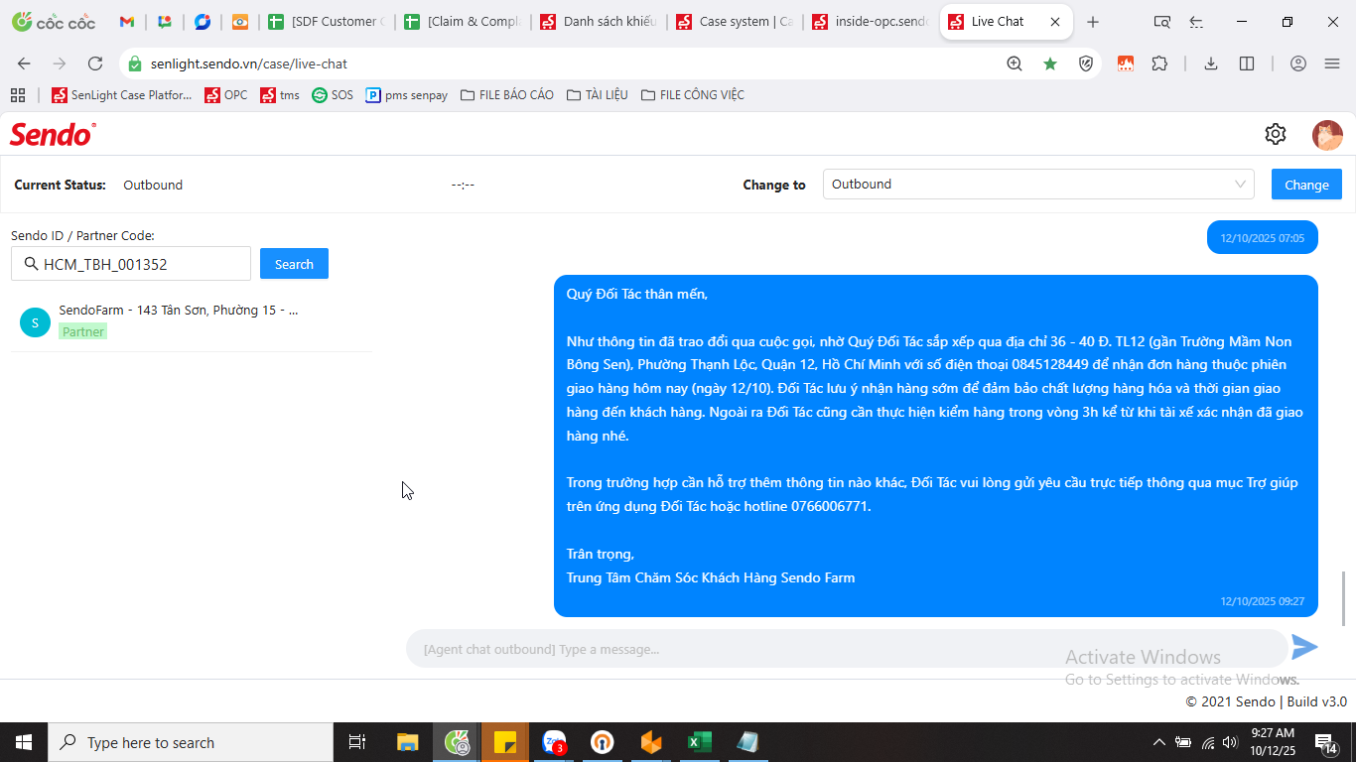Click the Sendo ID / Partner Code search field
Image resolution: width=1356 pixels, height=762 pixels.
coord(131,264)
